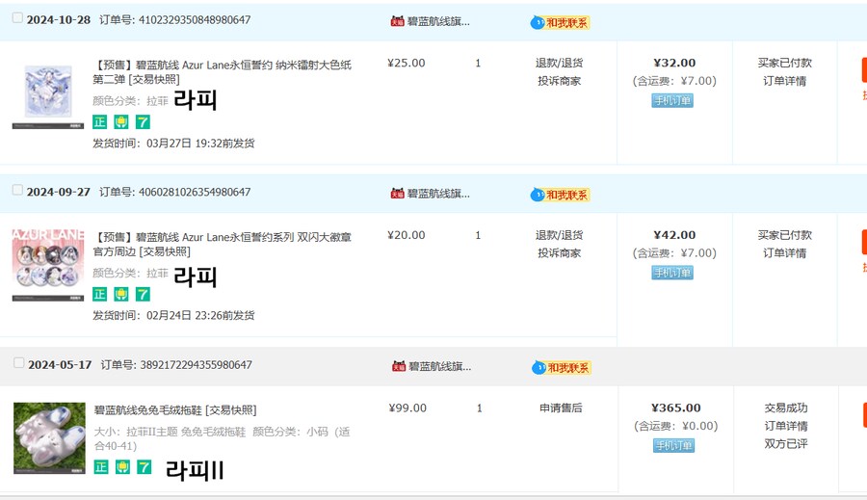Open the 双闪大徽章 badge product thumbnail
Viewport: 867px width, 500px height.
[48, 266]
